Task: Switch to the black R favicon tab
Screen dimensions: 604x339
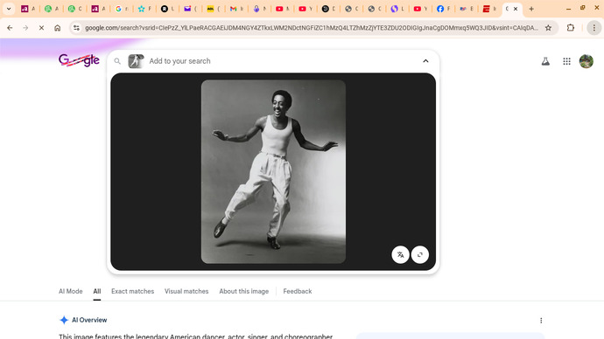Action: pyautogui.click(x=165, y=9)
